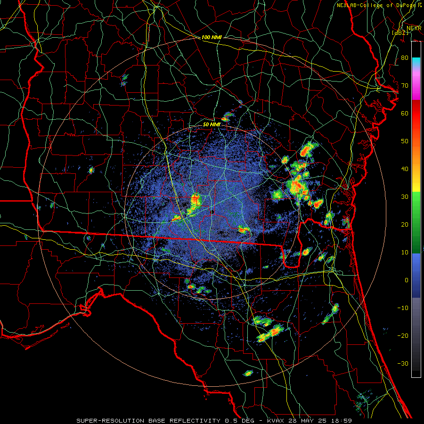Viewport: 424px width, 424px height.
Task: Click the 0 dBZ scale value
Action: (x=407, y=280)
